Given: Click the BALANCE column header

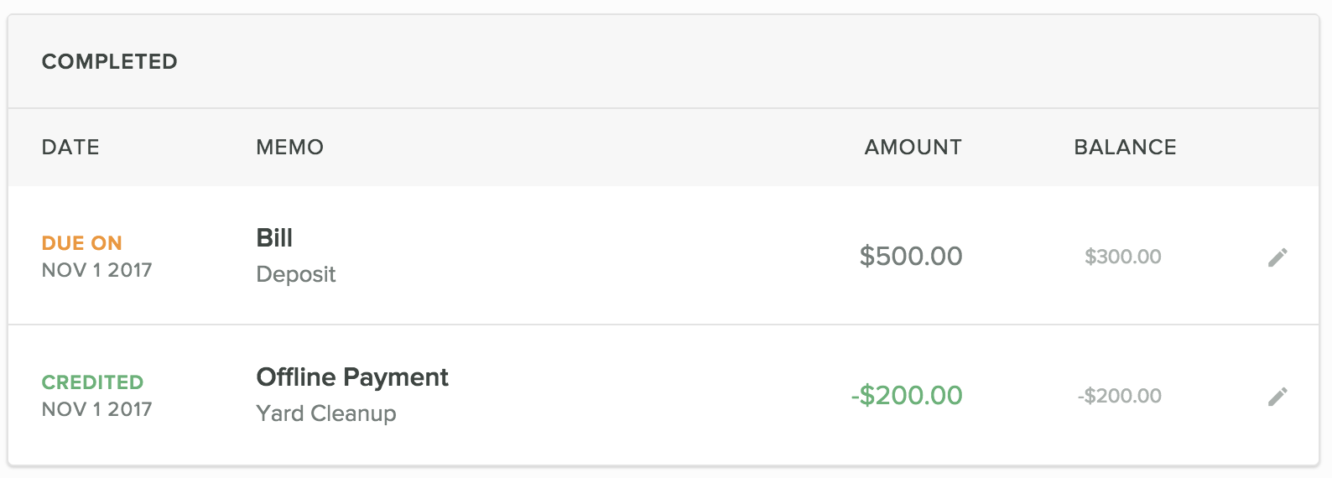Looking at the screenshot, I should pos(1125,148).
